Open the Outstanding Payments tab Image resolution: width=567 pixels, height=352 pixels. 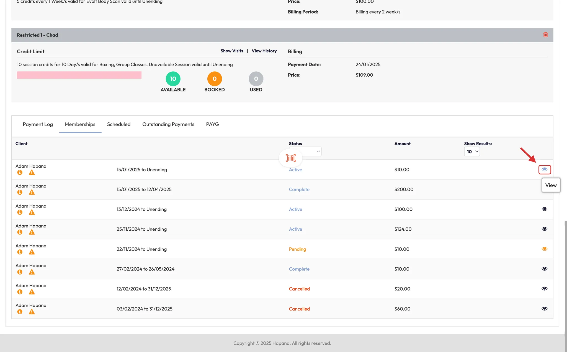tap(168, 124)
